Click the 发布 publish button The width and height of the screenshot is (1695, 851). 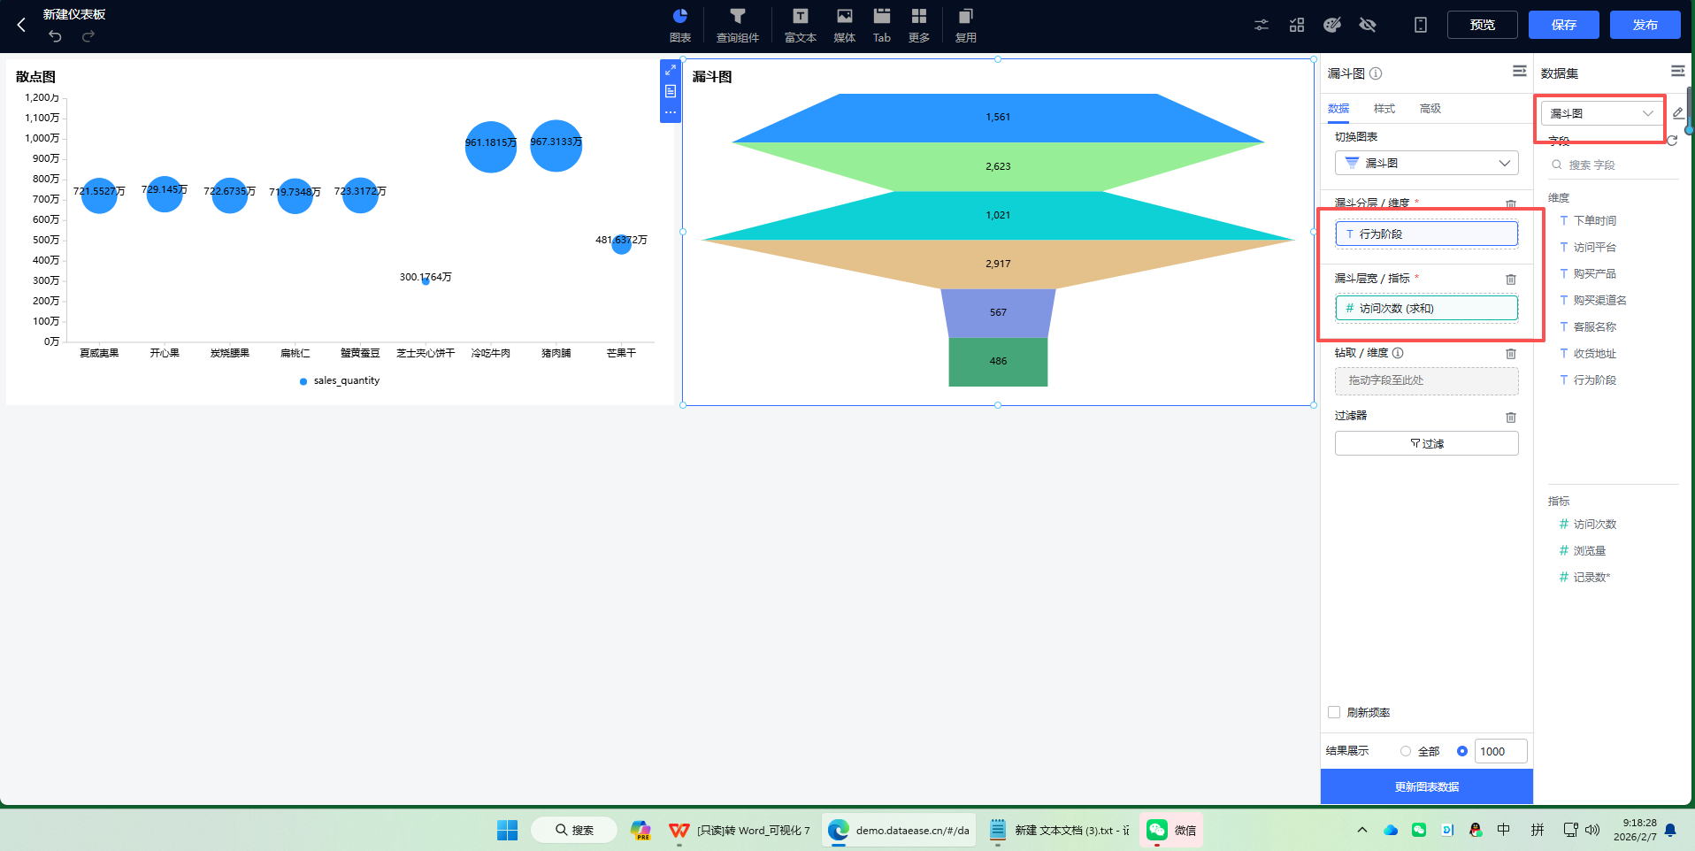1645,25
